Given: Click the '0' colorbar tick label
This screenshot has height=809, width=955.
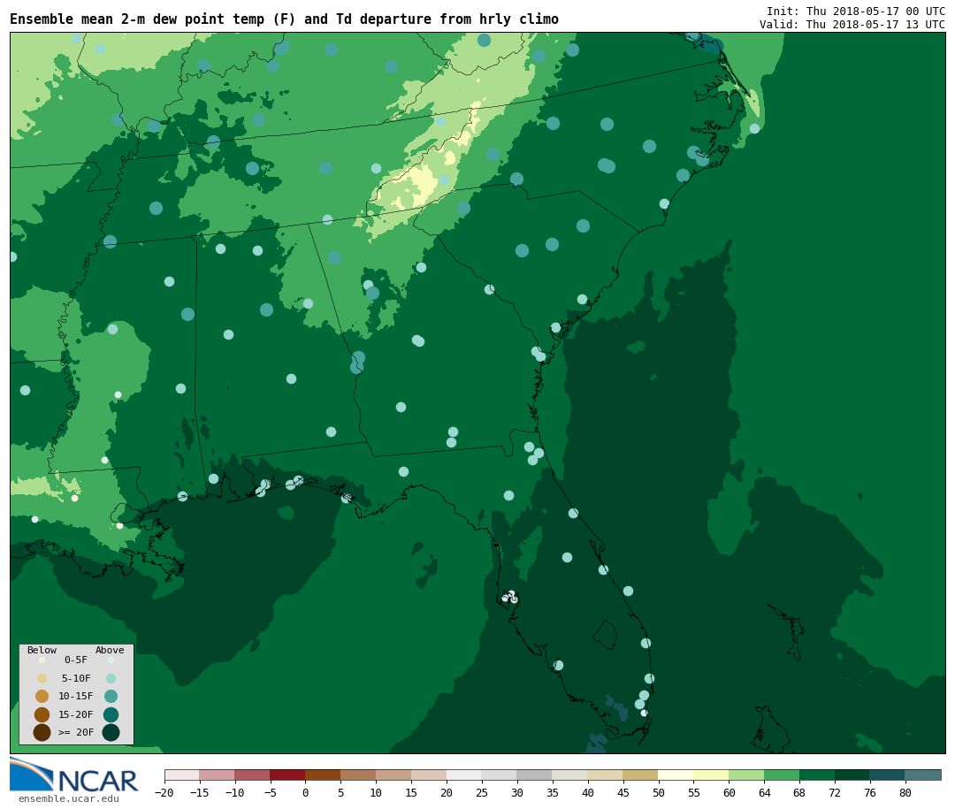Looking at the screenshot, I should (305, 792).
